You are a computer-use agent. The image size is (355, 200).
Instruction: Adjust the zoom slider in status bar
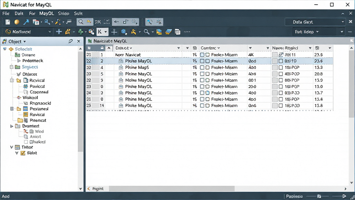(319, 196)
